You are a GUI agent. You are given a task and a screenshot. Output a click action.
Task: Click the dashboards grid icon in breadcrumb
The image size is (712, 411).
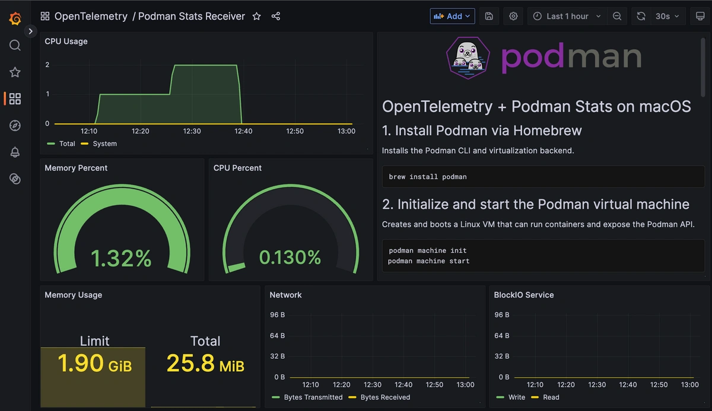point(45,17)
